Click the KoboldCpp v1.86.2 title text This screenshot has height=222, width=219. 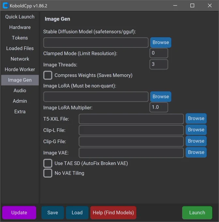[x=28, y=6]
